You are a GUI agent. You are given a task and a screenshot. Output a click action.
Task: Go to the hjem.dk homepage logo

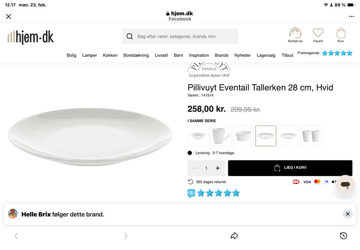[x=31, y=37]
